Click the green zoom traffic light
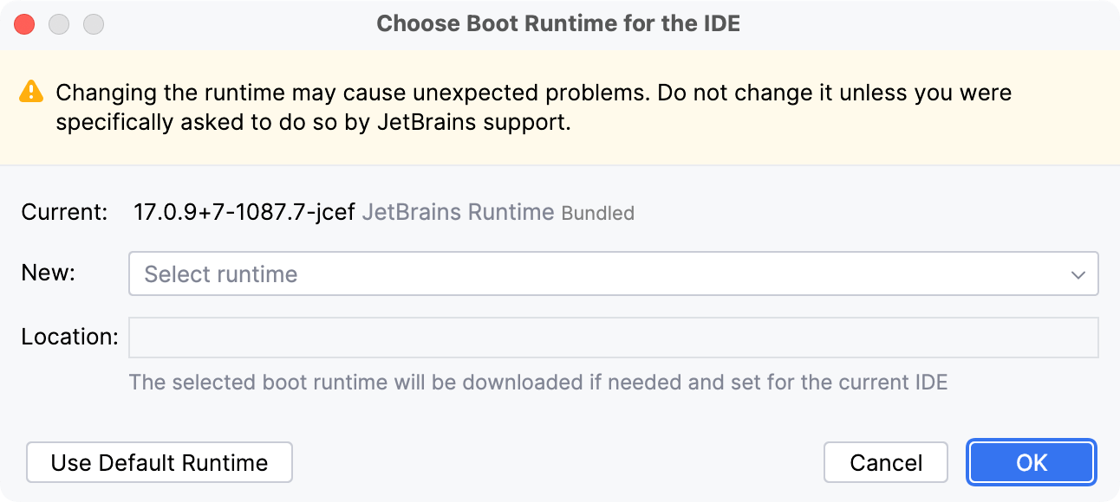 pos(93,24)
